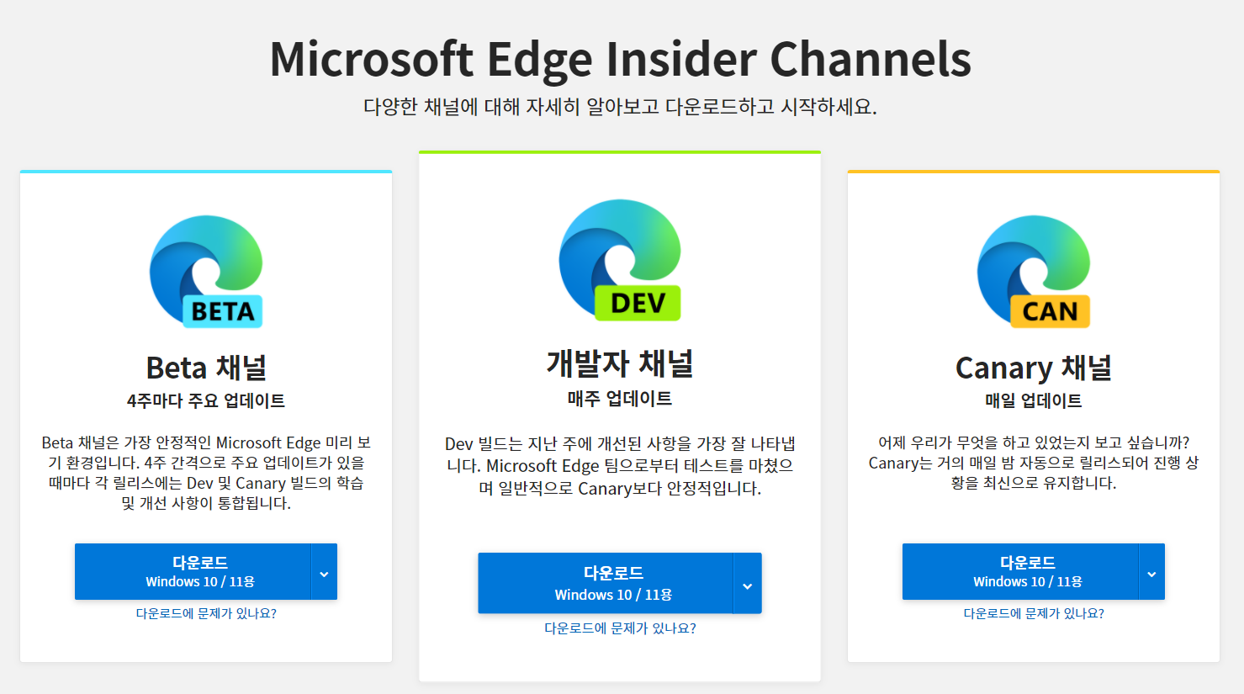The width and height of the screenshot is (1244, 694).
Task: Click the Dev channel description paragraph
Action: (620, 466)
